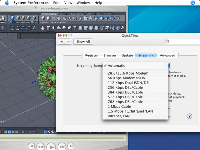Open the Register tab
Screen dimensions: 200x150
click(x=91, y=55)
